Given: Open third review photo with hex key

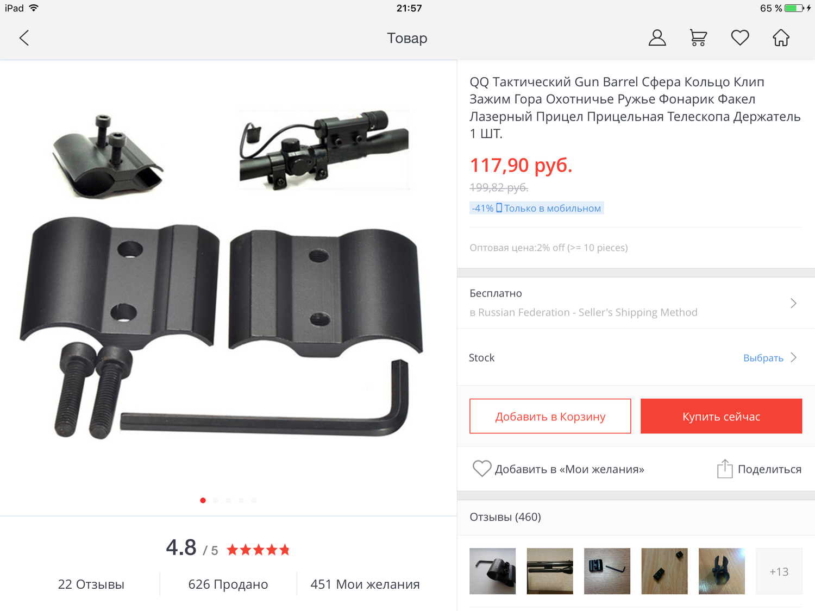Looking at the screenshot, I should (607, 571).
